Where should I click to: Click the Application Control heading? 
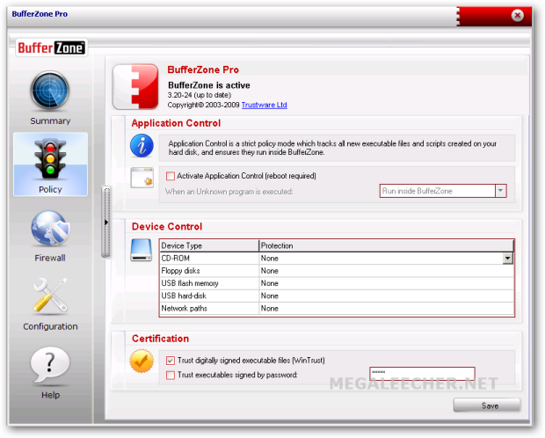176,123
